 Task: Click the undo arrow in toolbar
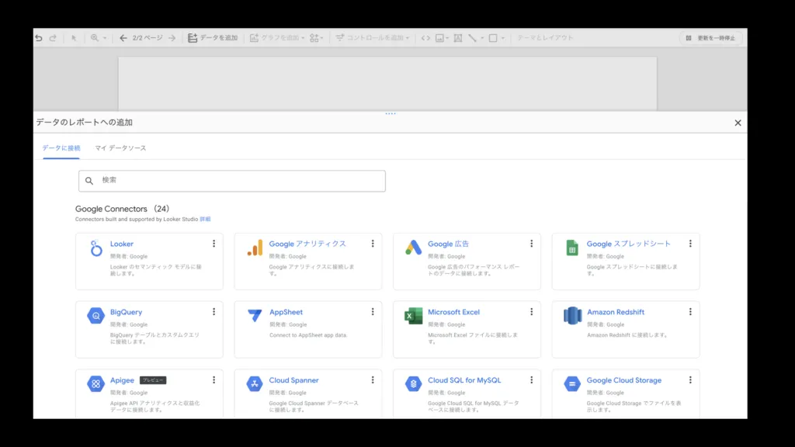pos(39,38)
